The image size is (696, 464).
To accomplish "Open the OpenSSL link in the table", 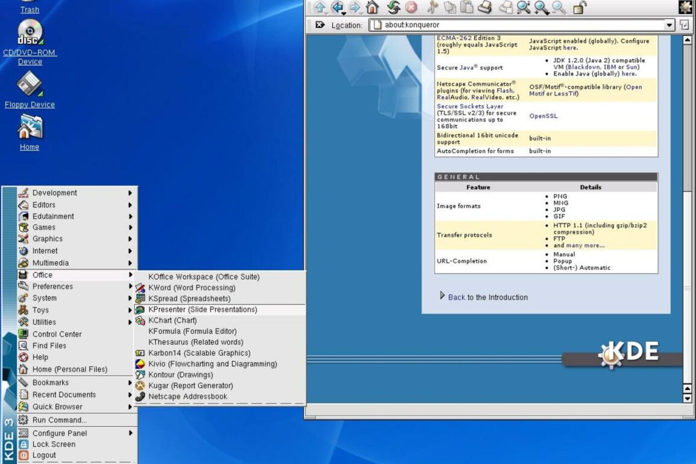I will (543, 116).
